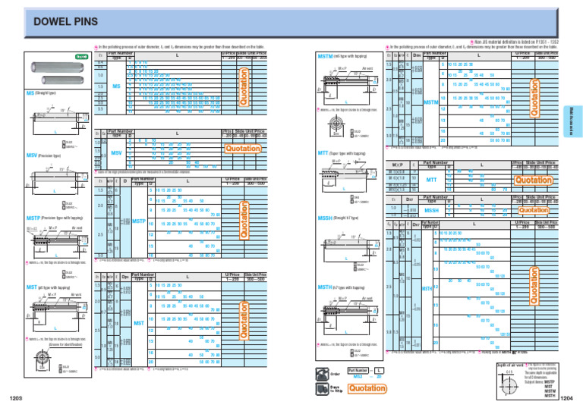This screenshot has height=411, width=583.
Task: Click the MTT (Taper type with tapping) heading
Action: pyautogui.click(x=342, y=153)
